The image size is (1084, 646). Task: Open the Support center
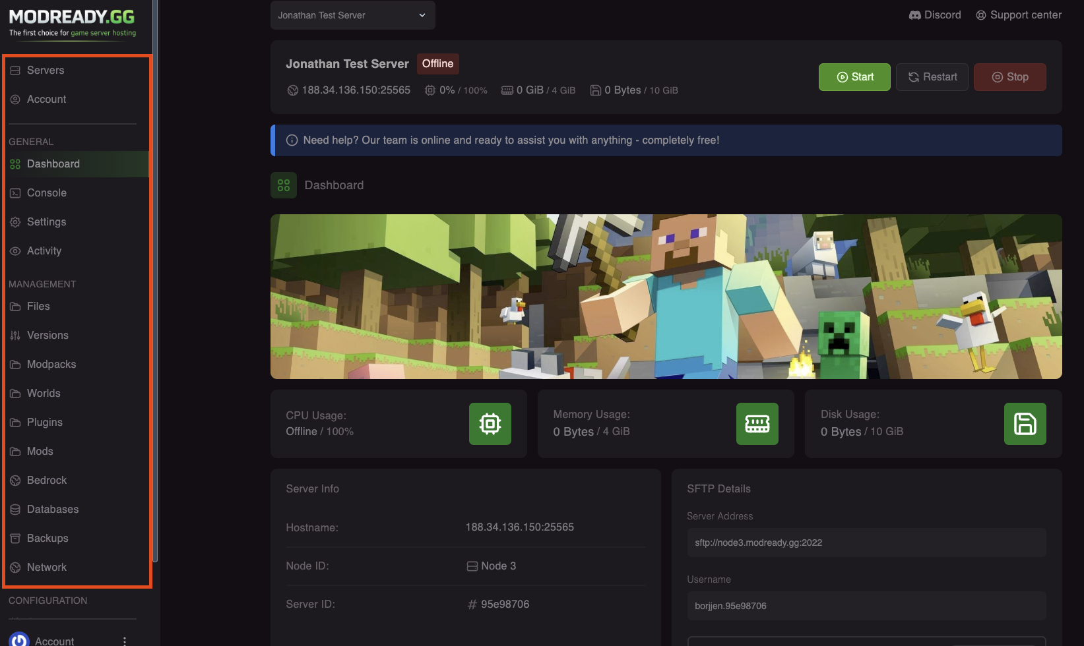(x=1018, y=15)
